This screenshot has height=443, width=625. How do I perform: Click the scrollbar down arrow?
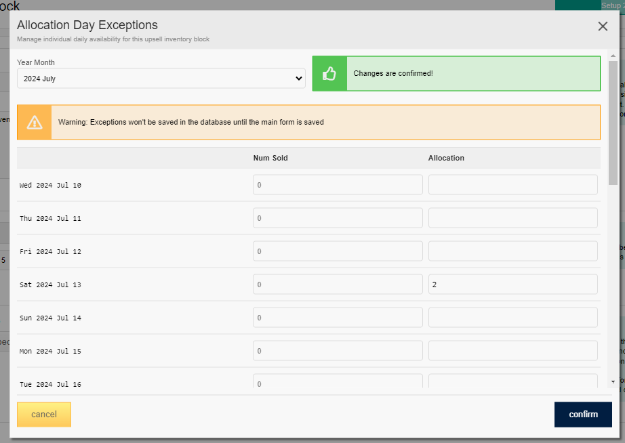click(x=613, y=381)
